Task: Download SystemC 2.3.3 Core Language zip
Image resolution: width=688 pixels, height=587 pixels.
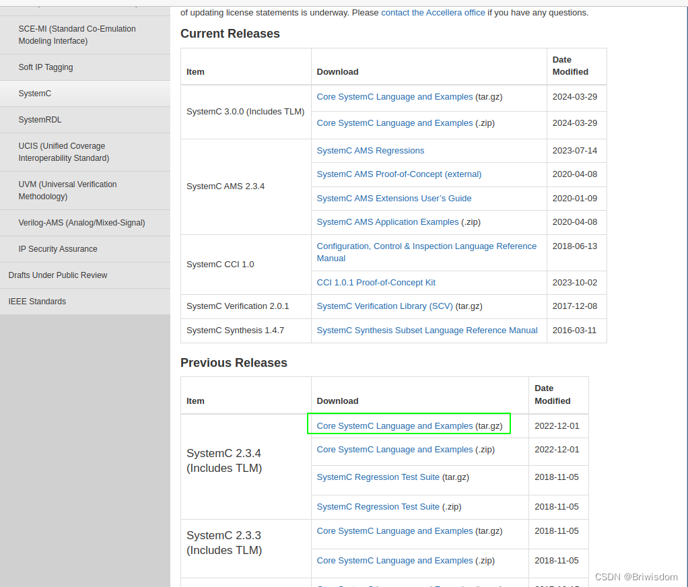Action: click(x=394, y=560)
